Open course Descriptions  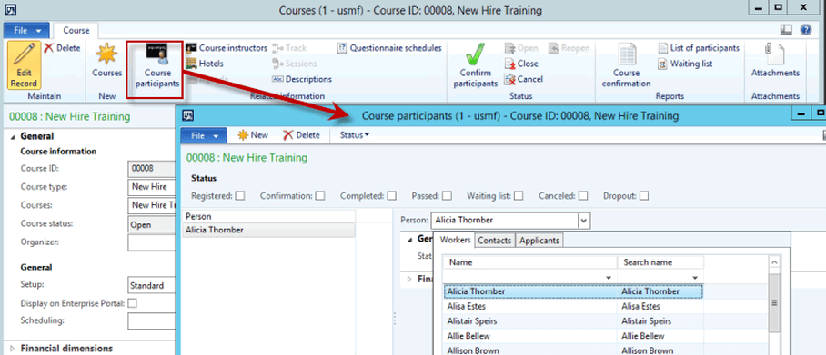[x=302, y=79]
